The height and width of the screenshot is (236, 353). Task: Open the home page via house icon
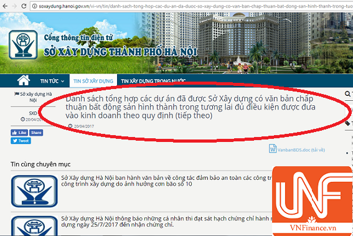point(24,80)
